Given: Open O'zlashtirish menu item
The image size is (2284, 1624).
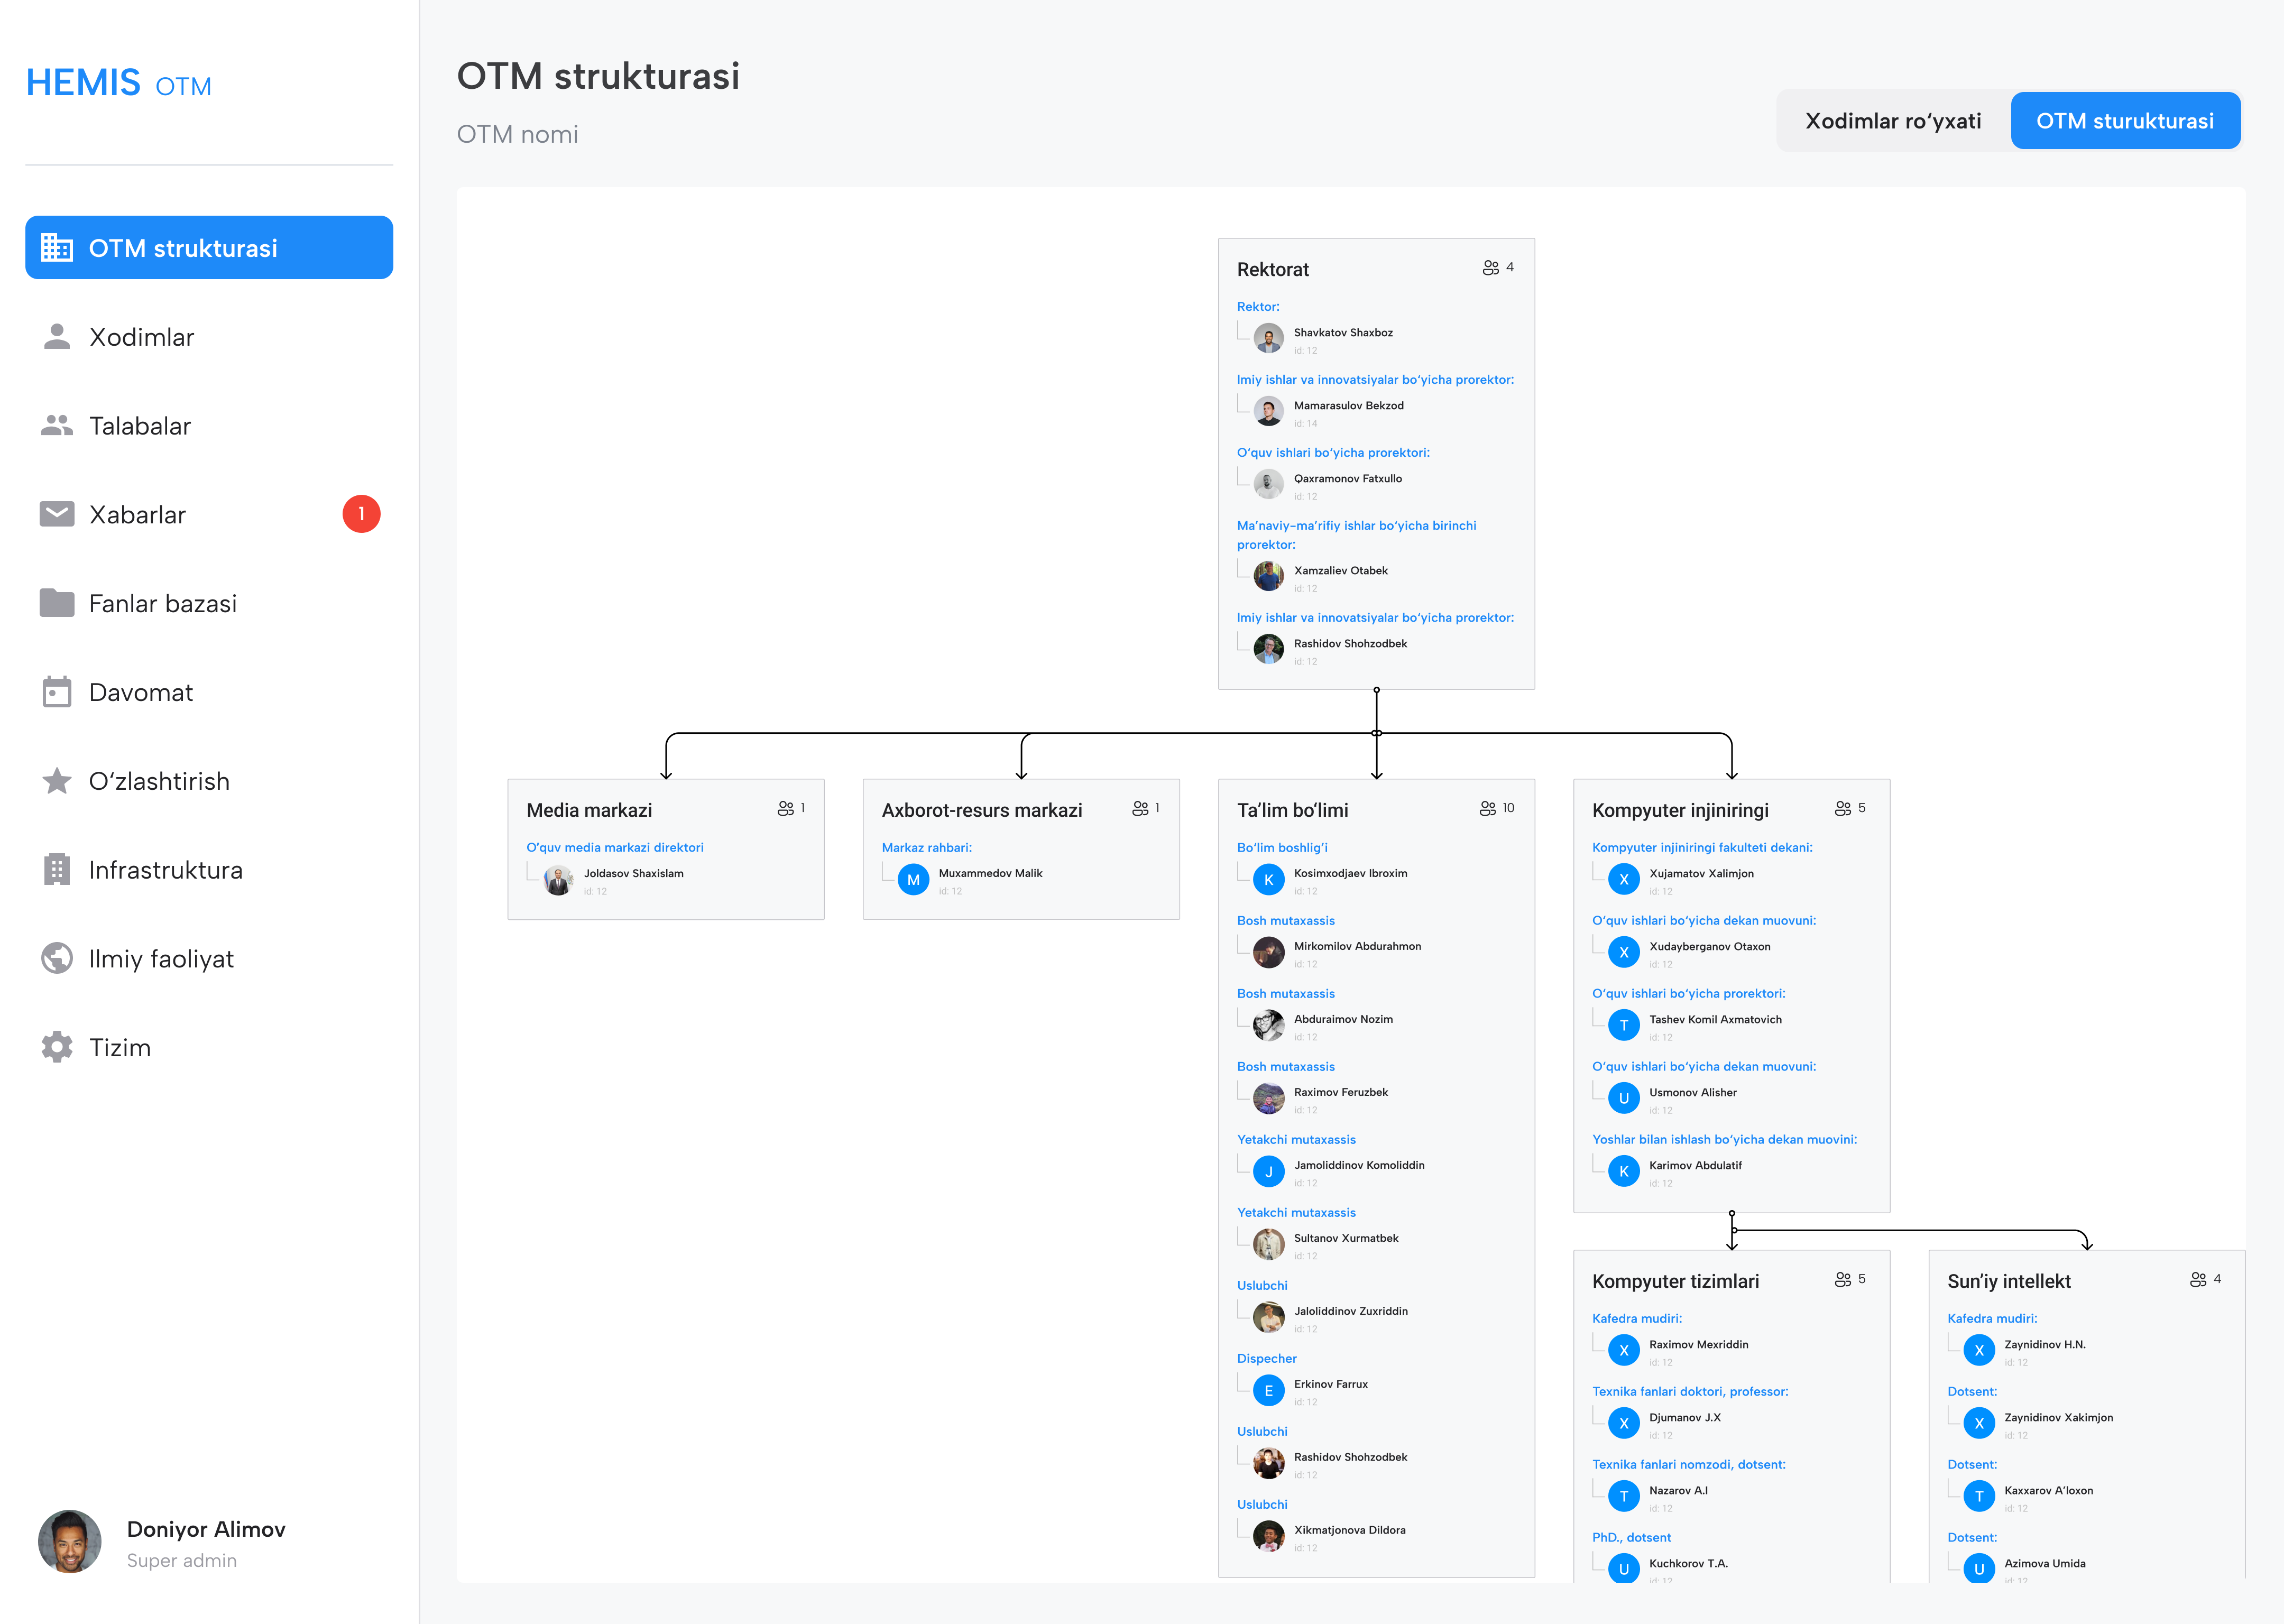Looking at the screenshot, I should [209, 780].
